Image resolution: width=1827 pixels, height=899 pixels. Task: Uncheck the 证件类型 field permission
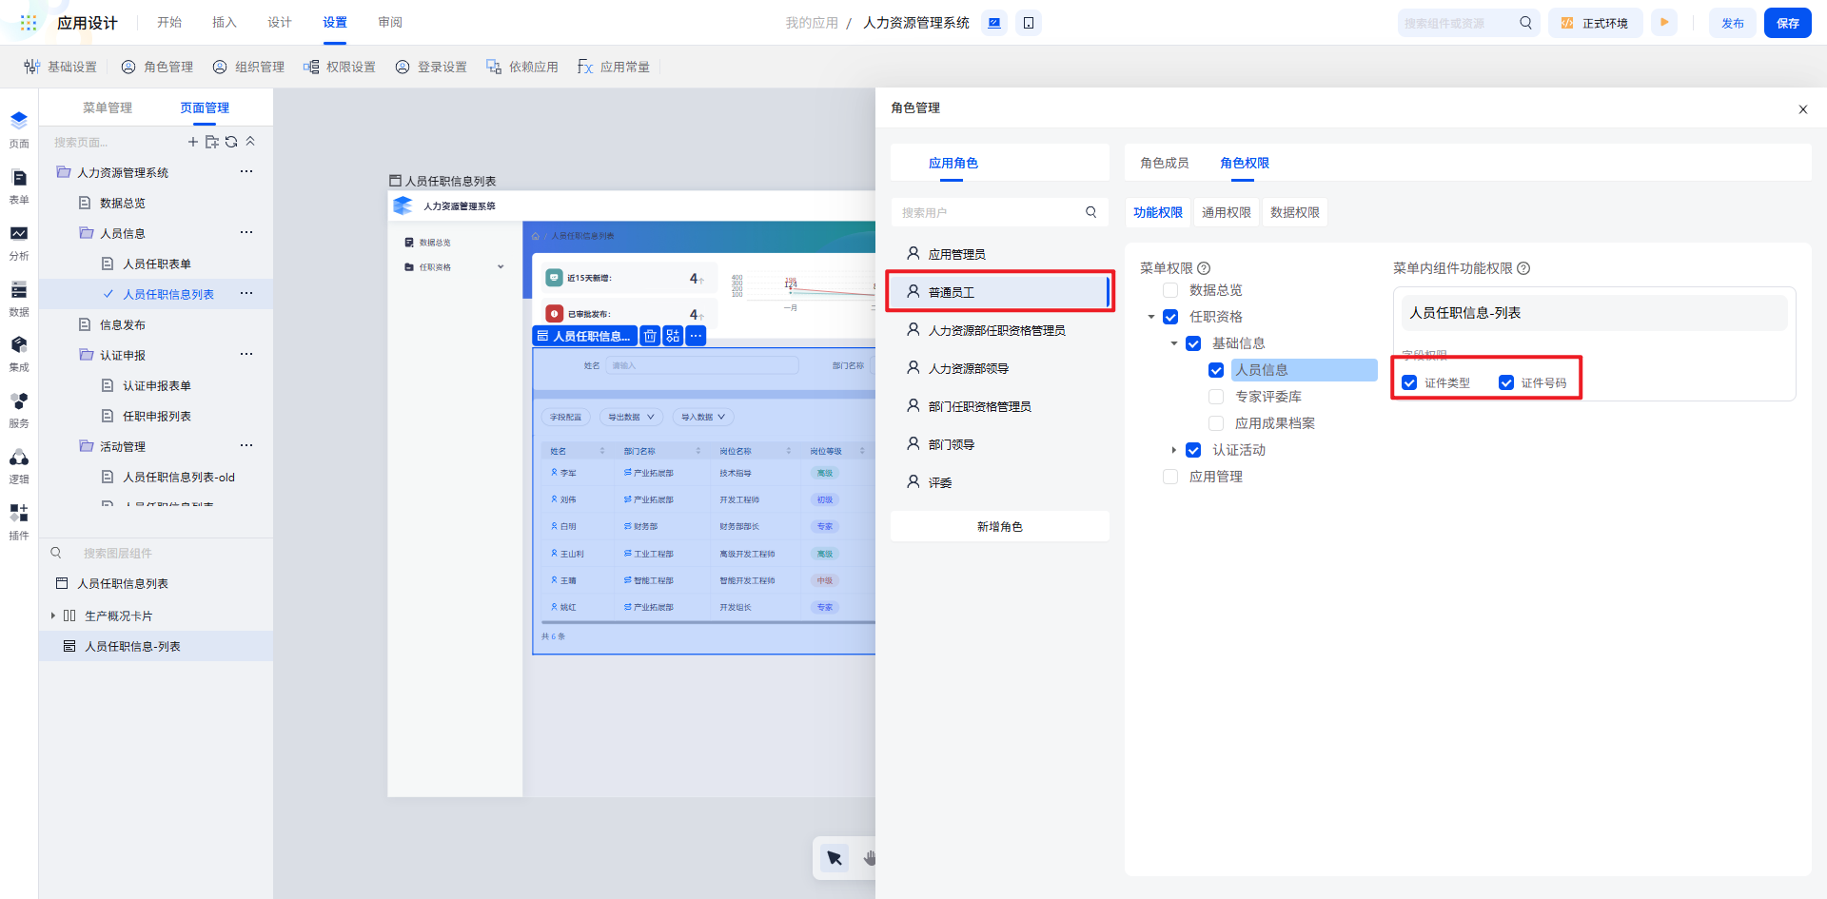click(1409, 382)
